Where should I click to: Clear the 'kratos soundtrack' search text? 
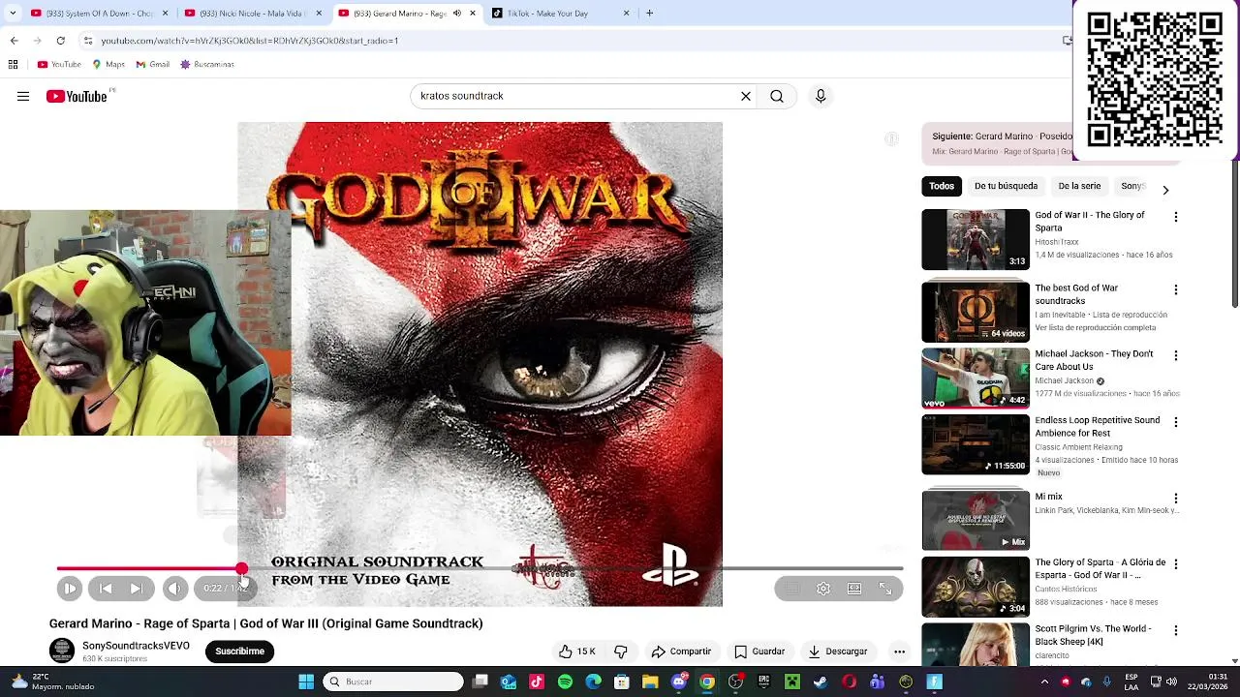(x=746, y=96)
